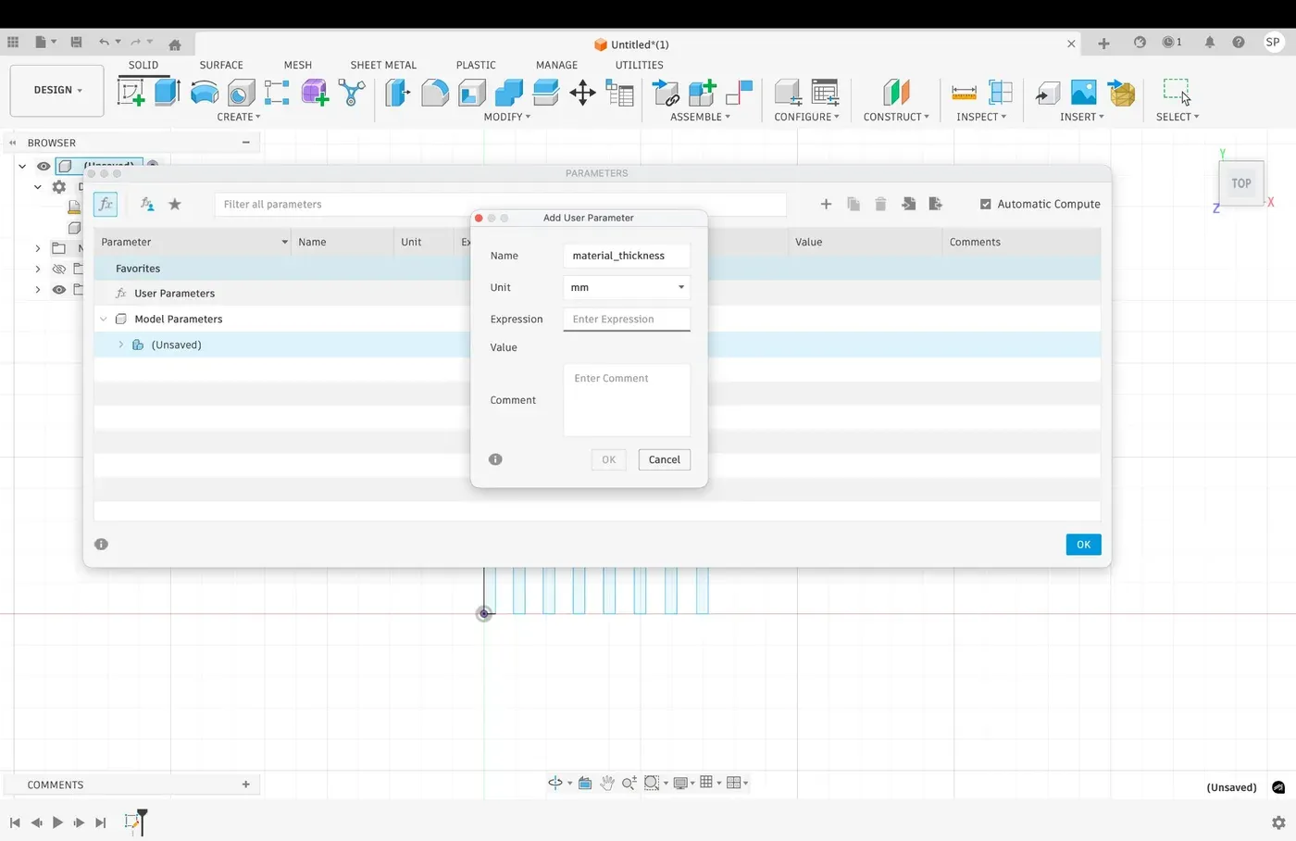Select the window Selection tool
This screenshot has height=841, width=1296.
1177,92
